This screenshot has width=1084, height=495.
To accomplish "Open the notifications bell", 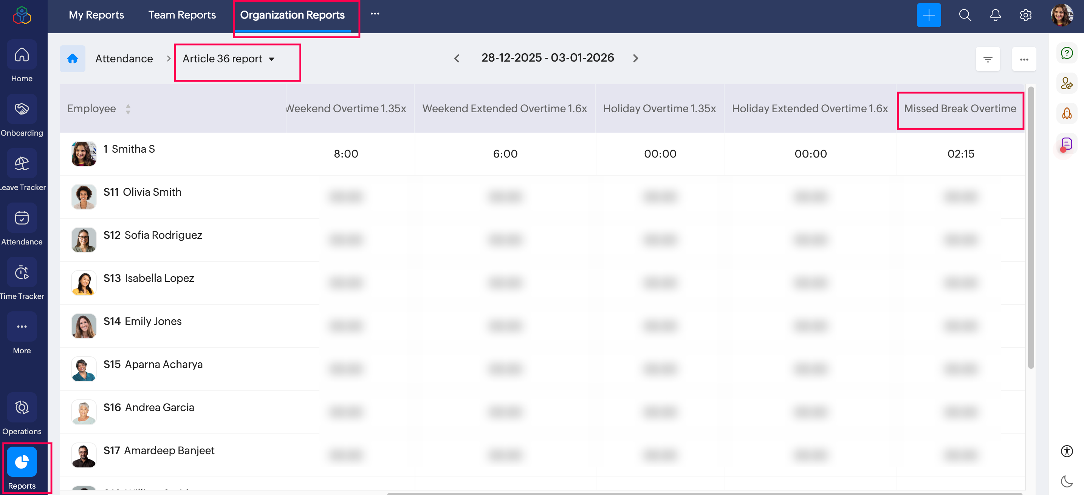I will coord(995,15).
